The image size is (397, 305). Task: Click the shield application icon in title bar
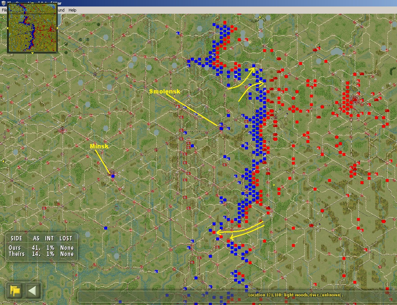click(3, 3)
